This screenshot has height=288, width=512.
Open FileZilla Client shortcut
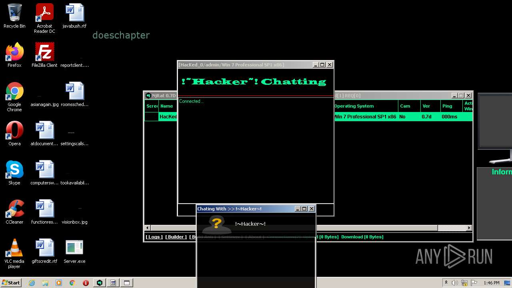[x=44, y=55]
